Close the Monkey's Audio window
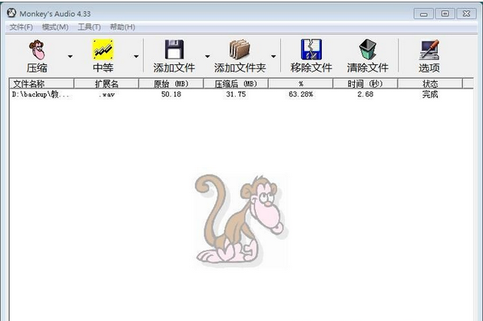Screen dimensions: 483x321 coord(466,14)
